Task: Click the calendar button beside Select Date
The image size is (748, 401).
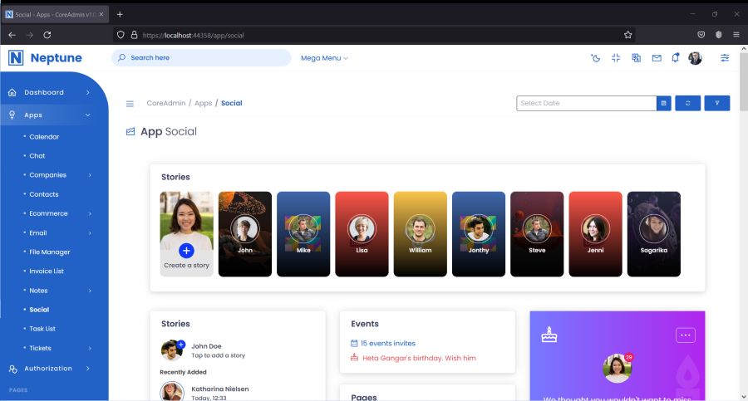Action: [663, 103]
